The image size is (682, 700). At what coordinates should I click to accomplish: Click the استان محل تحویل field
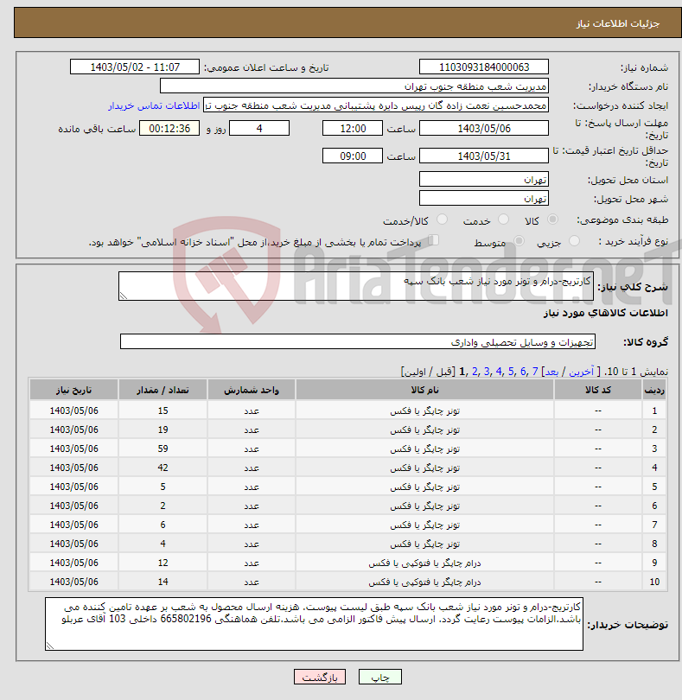coord(484,180)
